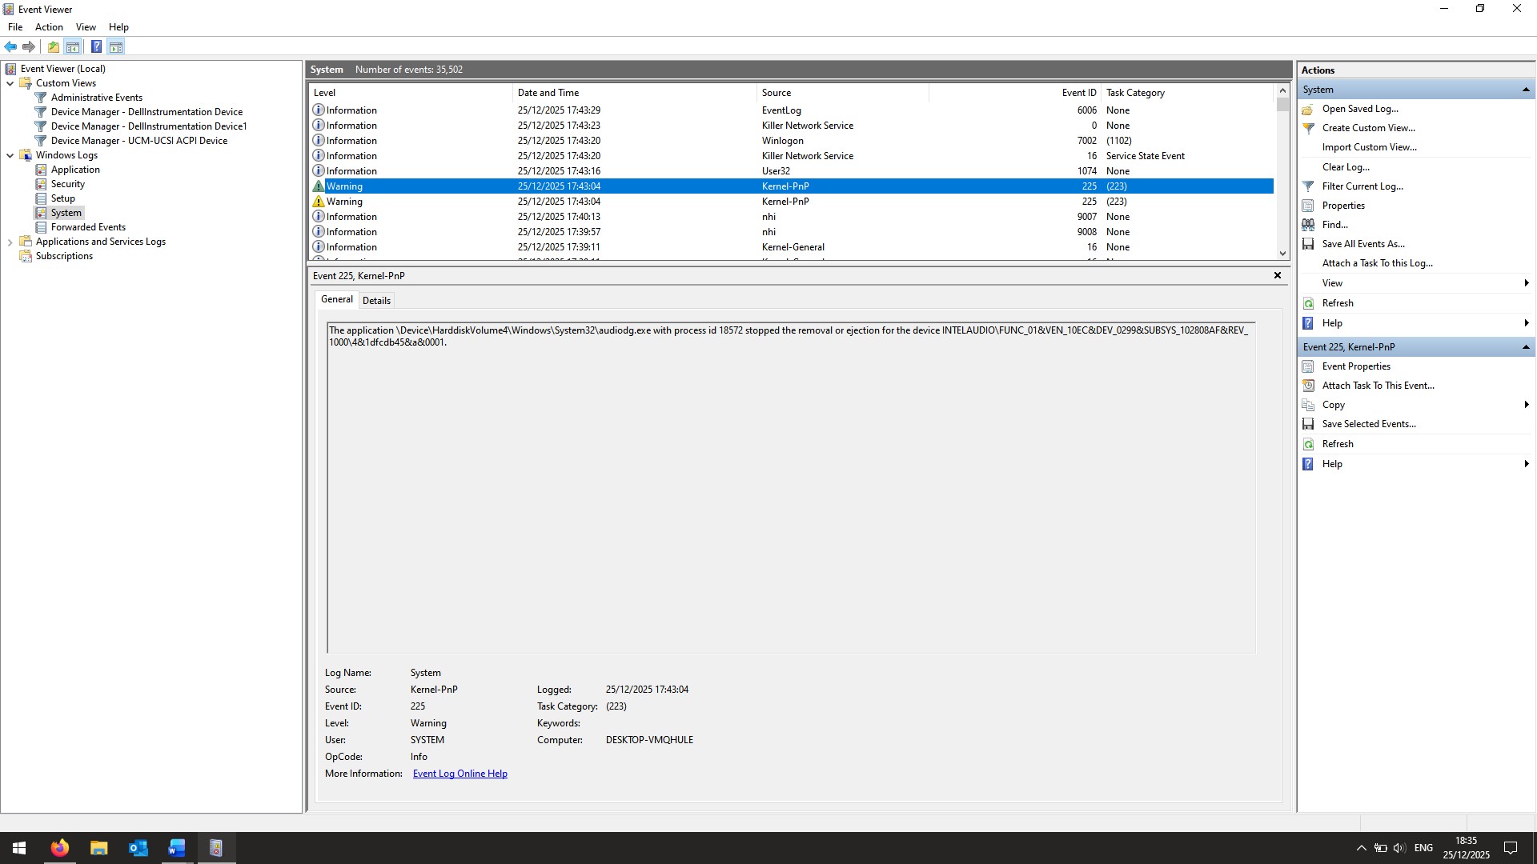
Task: Open Firefox from the taskbar
Action: 60,848
